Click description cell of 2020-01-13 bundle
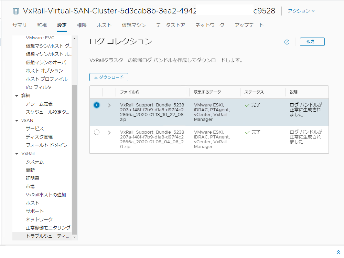Image resolution: width=344 pixels, height=258 pixels. coord(306,110)
